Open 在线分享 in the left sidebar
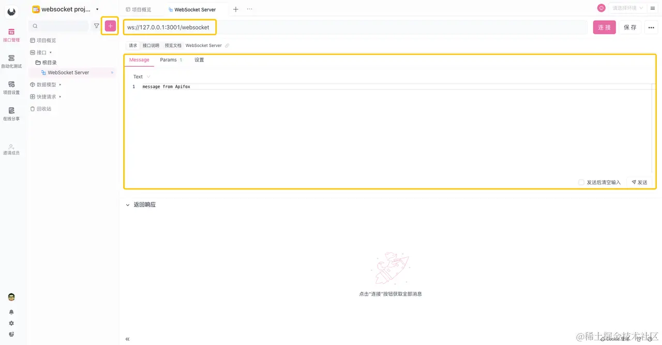 [x=11, y=114]
